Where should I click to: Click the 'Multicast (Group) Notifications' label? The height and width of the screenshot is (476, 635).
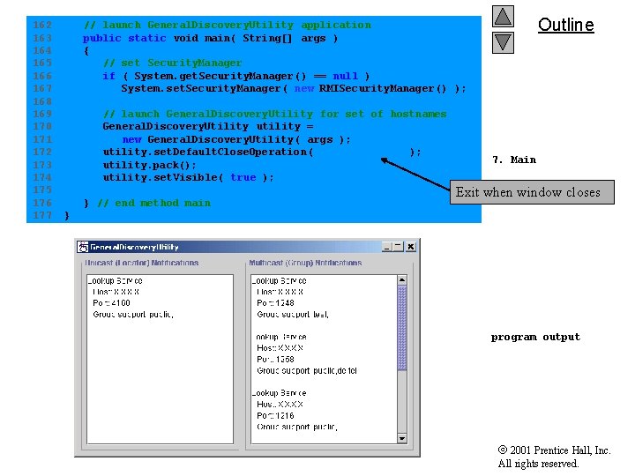coord(305,263)
